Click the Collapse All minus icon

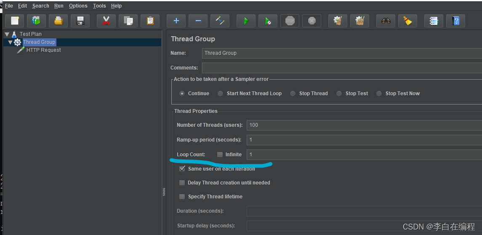[198, 21]
